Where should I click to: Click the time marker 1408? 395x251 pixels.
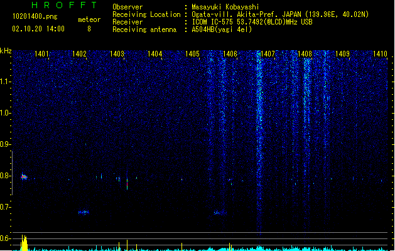(x=305, y=54)
